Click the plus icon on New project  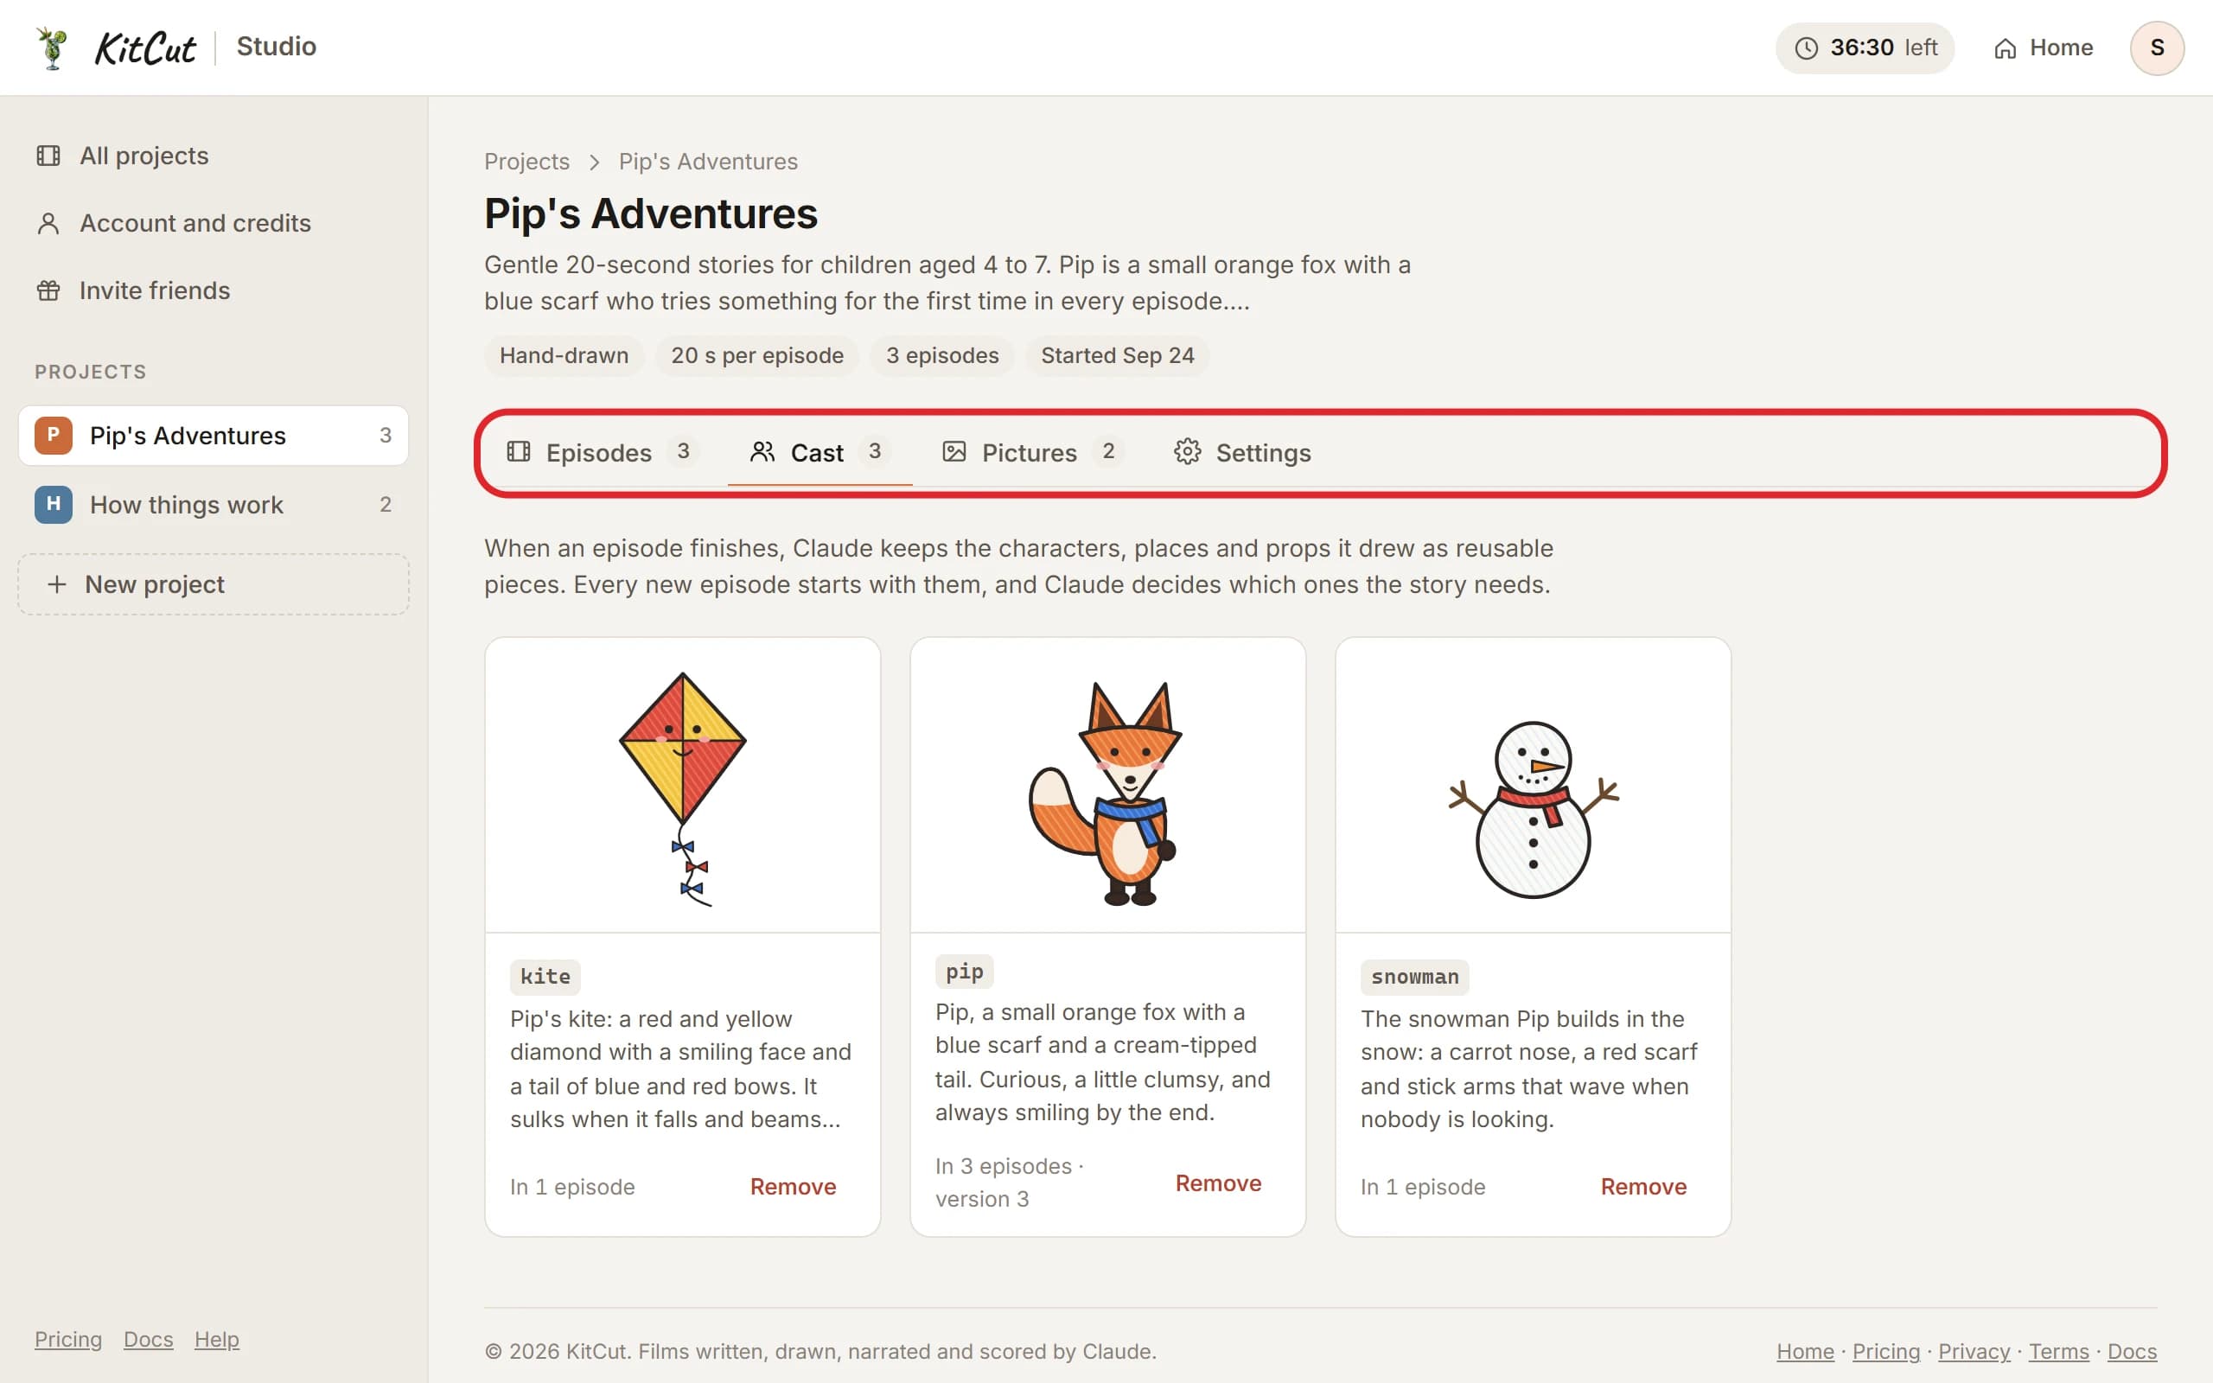pos(57,583)
